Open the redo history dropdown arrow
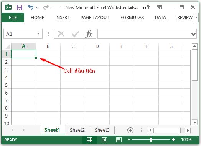 point(52,7)
